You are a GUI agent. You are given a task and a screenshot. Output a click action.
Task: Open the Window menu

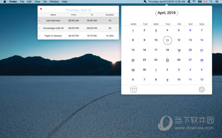(x=54, y=1)
